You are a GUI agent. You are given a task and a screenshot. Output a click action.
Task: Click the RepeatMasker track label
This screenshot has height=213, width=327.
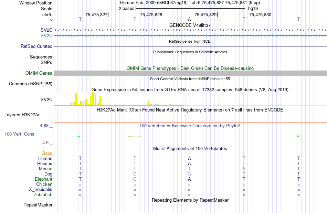click(38, 205)
